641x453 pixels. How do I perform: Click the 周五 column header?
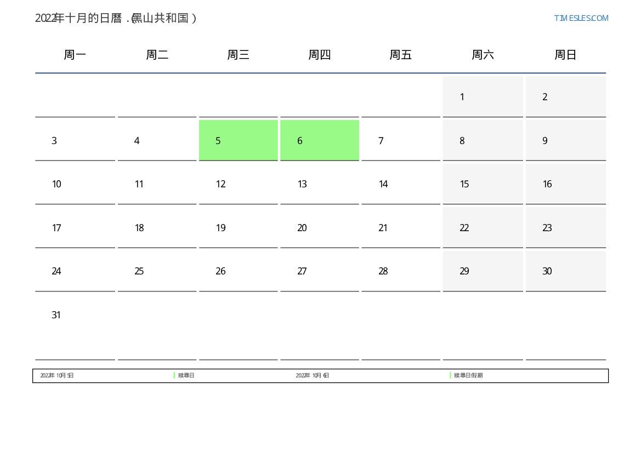click(x=400, y=55)
